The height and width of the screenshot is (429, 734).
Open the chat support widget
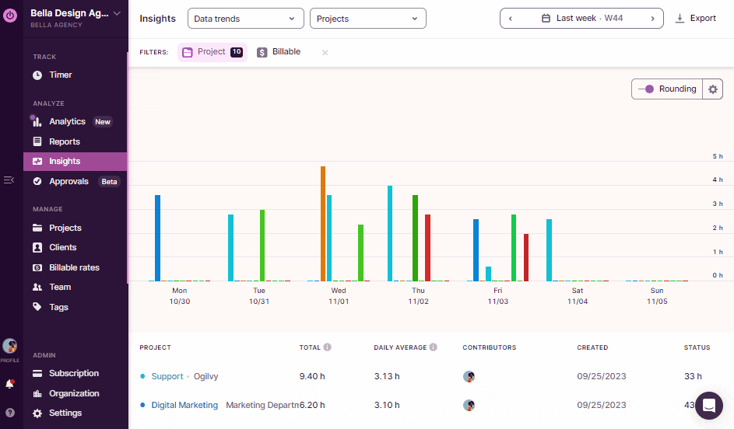pyautogui.click(x=708, y=405)
